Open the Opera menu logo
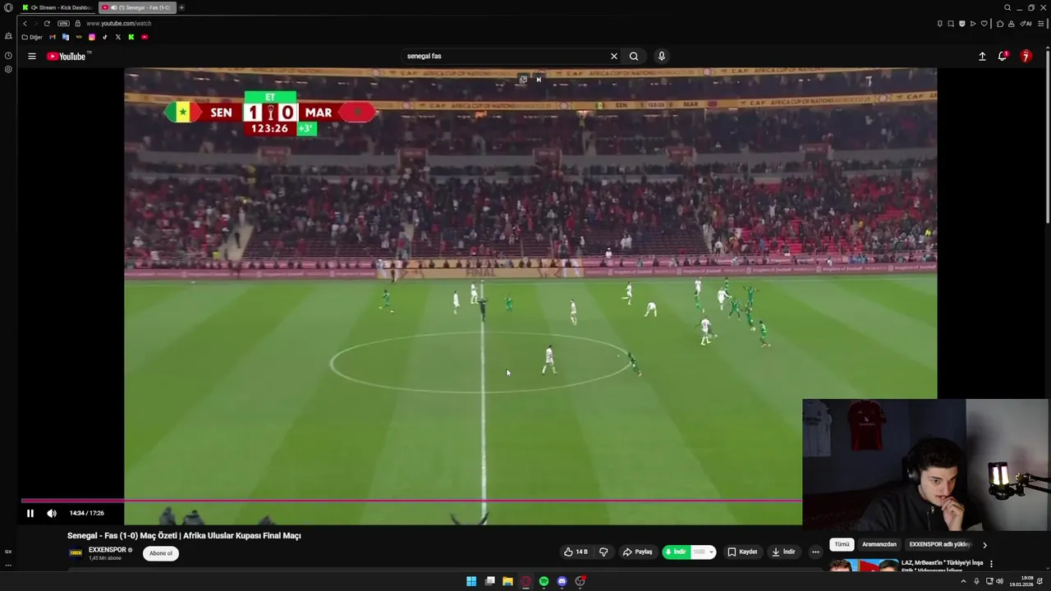The width and height of the screenshot is (1051, 591). 8,7
